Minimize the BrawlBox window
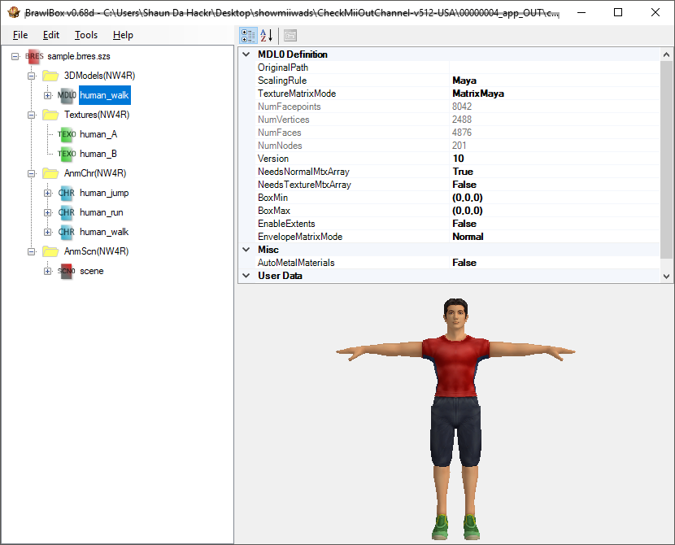675x545 pixels. (581, 12)
